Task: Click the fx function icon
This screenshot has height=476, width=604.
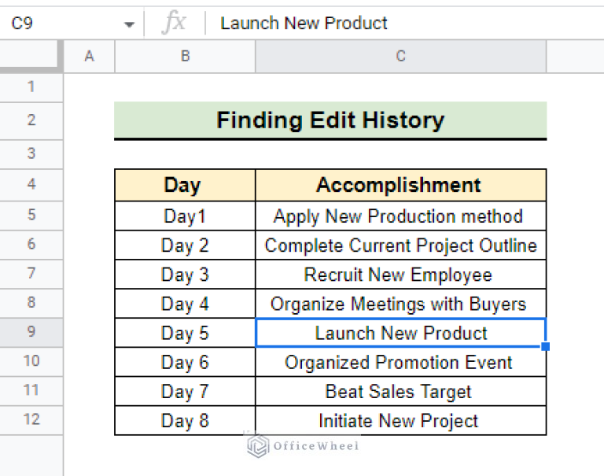Action: (174, 24)
